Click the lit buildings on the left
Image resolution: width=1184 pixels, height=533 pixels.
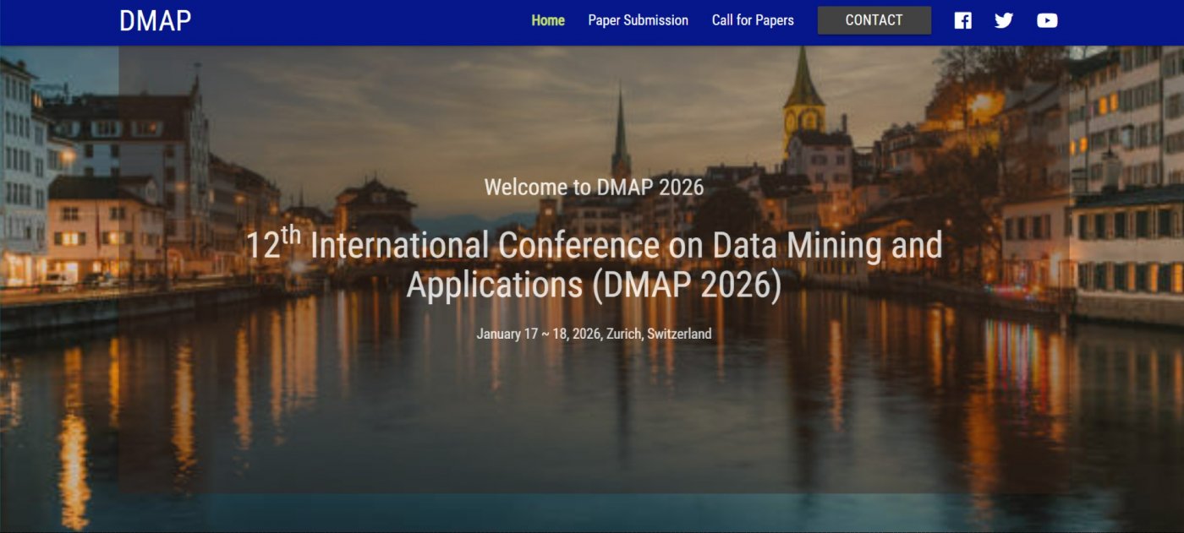click(x=101, y=228)
